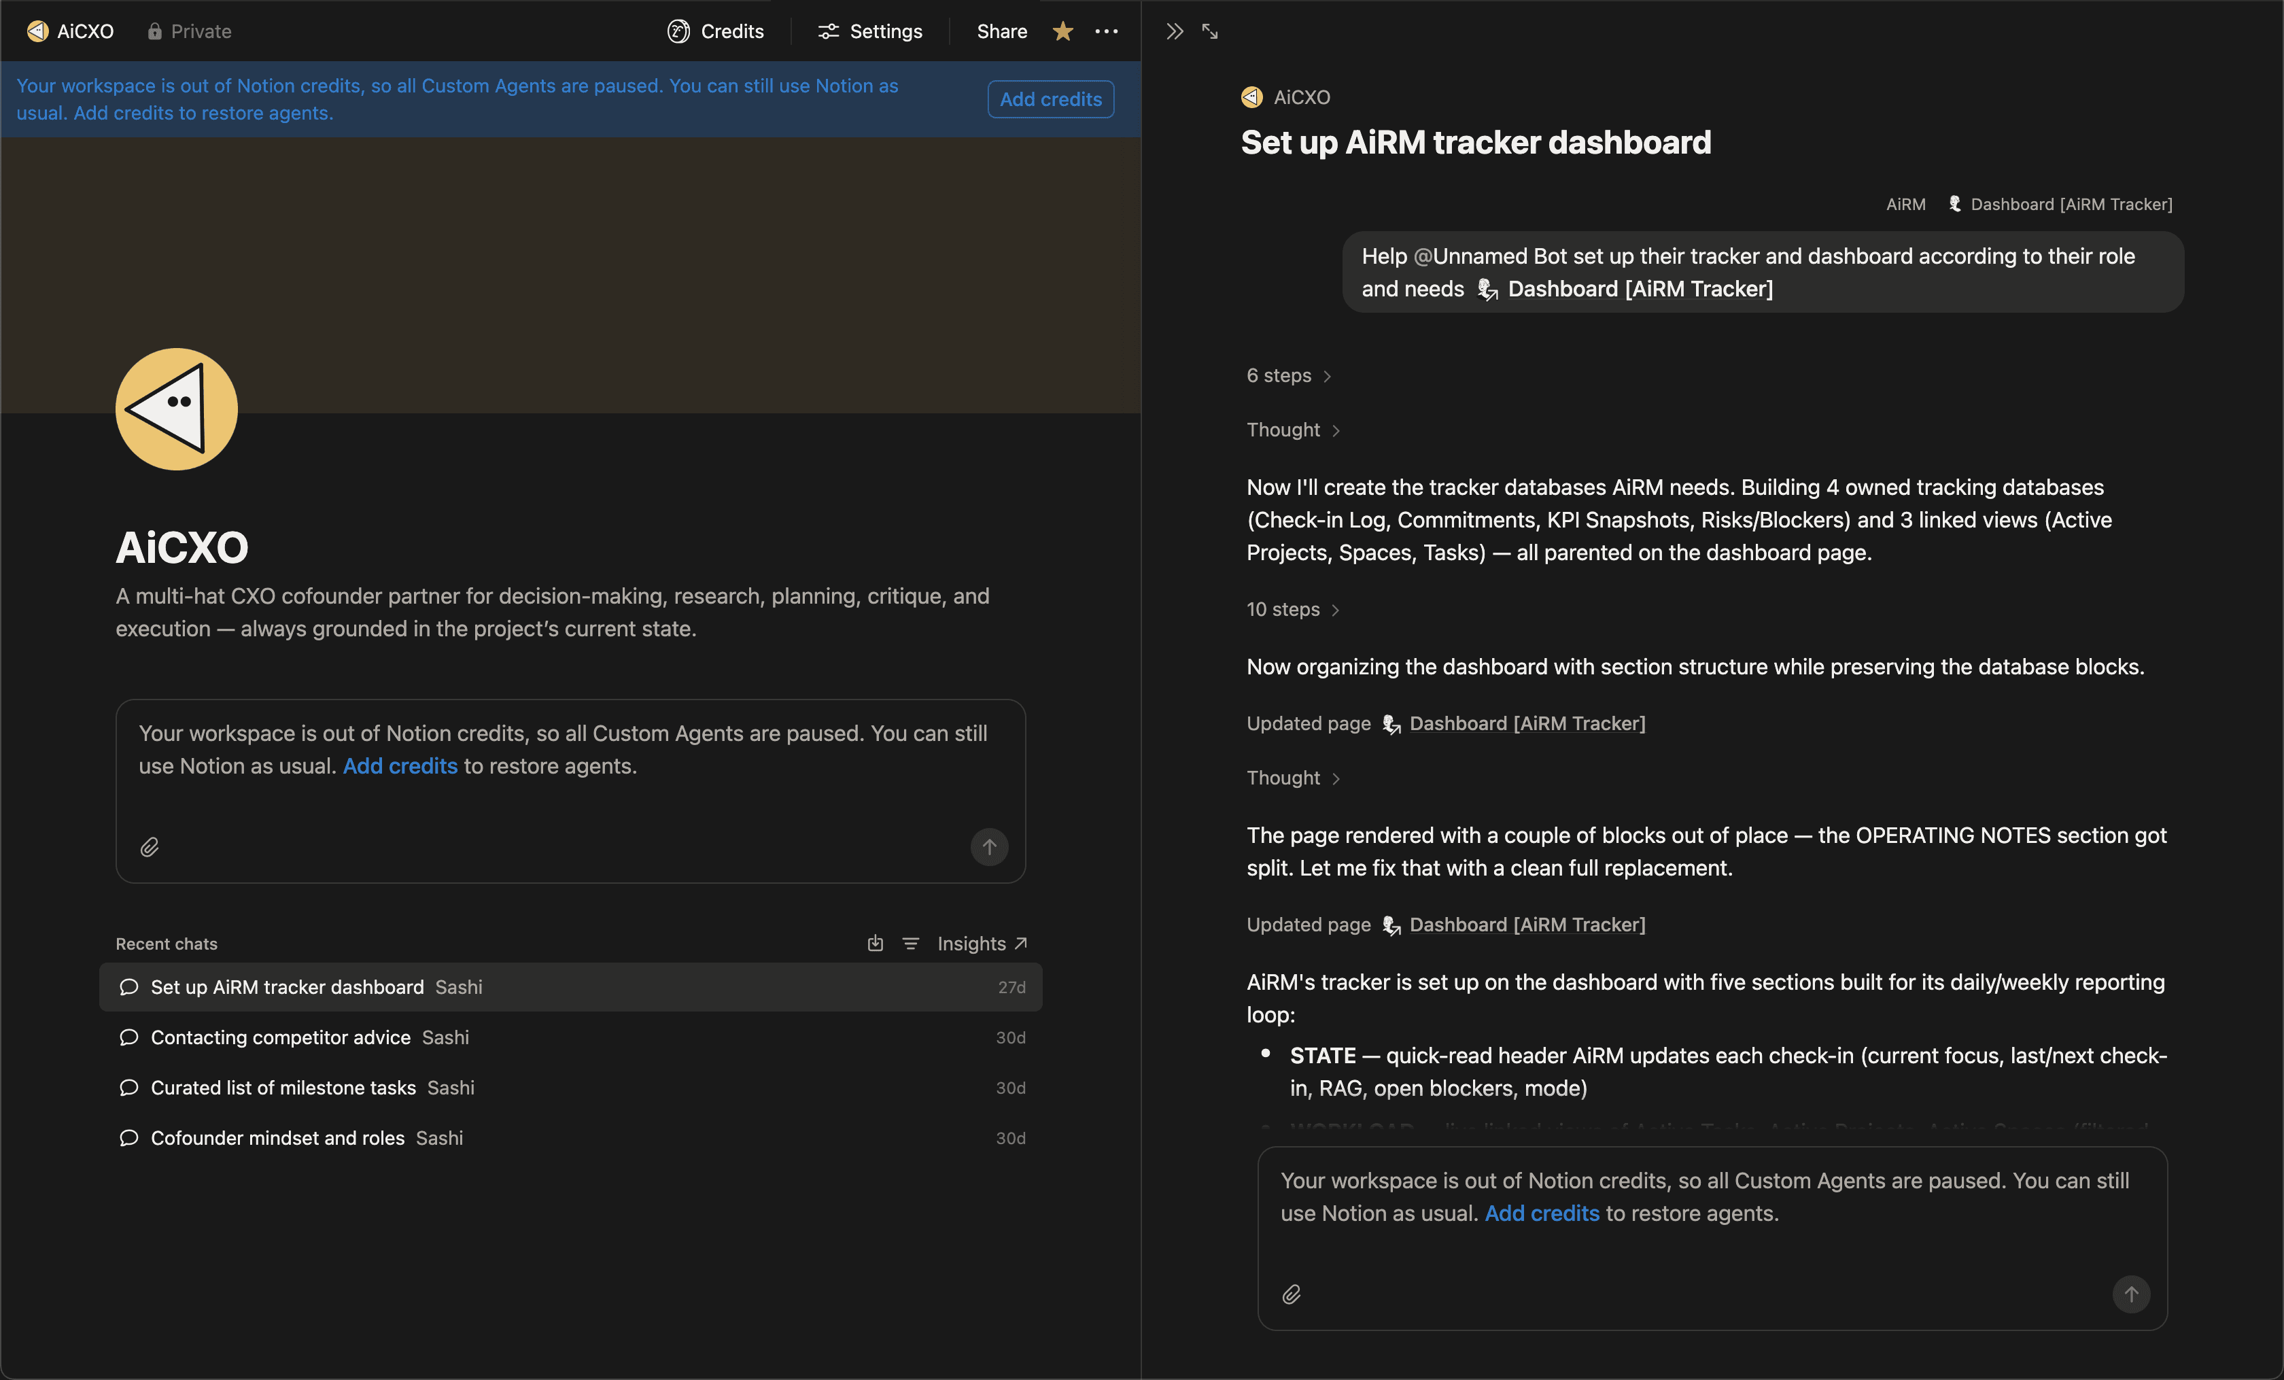Expand the second Thought section
This screenshot has height=1380, width=2284.
1293,778
